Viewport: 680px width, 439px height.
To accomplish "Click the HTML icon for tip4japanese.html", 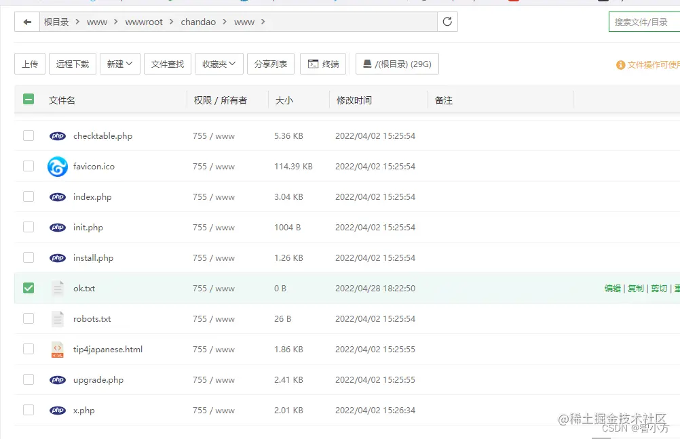I will pyautogui.click(x=58, y=350).
